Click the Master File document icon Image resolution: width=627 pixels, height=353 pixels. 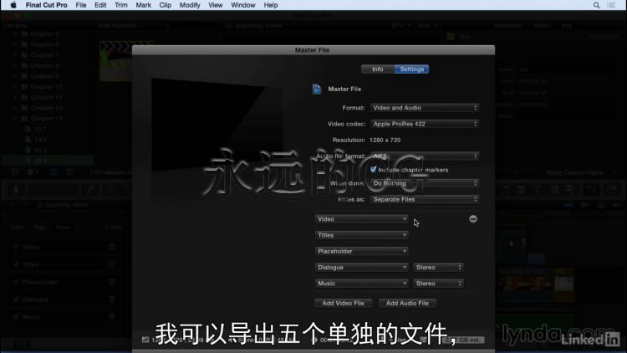pos(317,89)
